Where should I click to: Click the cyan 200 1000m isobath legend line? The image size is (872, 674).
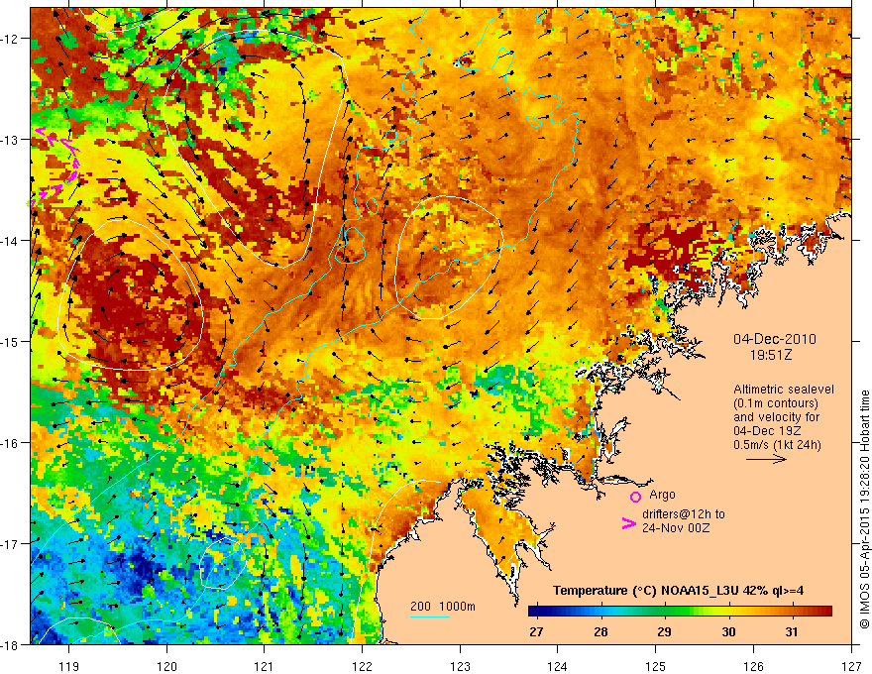(x=430, y=617)
